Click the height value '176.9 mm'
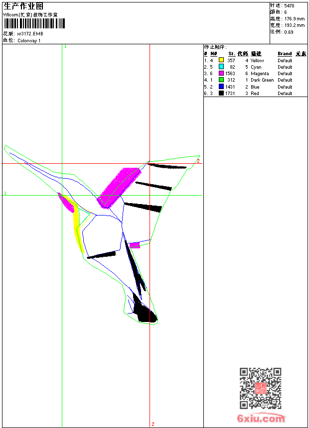309x428 pixels. [x=295, y=19]
